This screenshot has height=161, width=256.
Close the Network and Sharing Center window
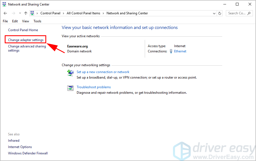pyautogui.click(x=250, y=4)
